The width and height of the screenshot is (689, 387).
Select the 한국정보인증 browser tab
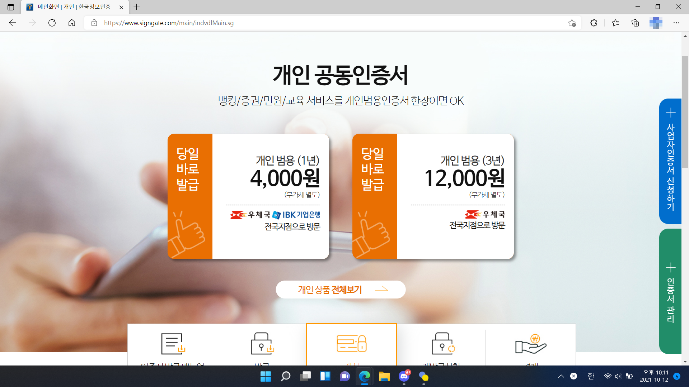pyautogui.click(x=74, y=7)
